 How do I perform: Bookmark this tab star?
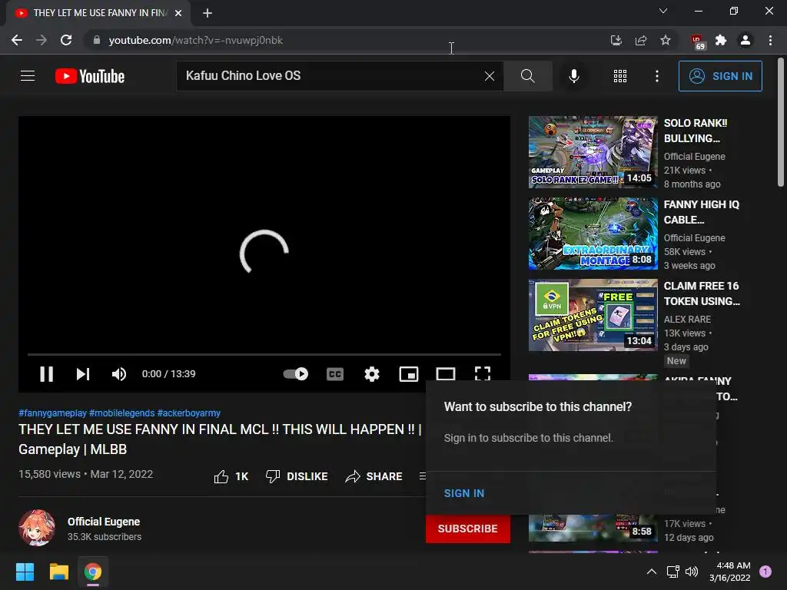pos(665,40)
